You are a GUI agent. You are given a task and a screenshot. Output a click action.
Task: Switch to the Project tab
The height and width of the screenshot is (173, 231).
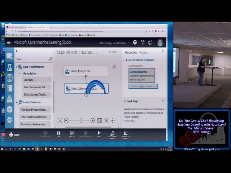(x=143, y=53)
